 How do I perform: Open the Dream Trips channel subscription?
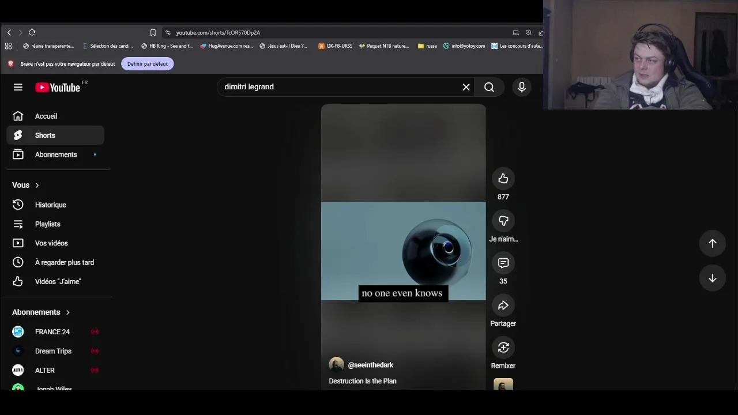pyautogui.click(x=55, y=351)
